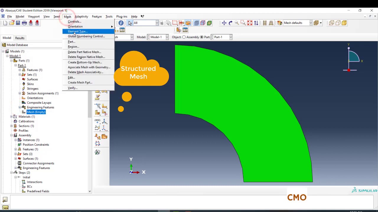The width and height of the screenshot is (378, 212).
Task: Click the Geometry Edit tools icon
Action: pos(97,152)
